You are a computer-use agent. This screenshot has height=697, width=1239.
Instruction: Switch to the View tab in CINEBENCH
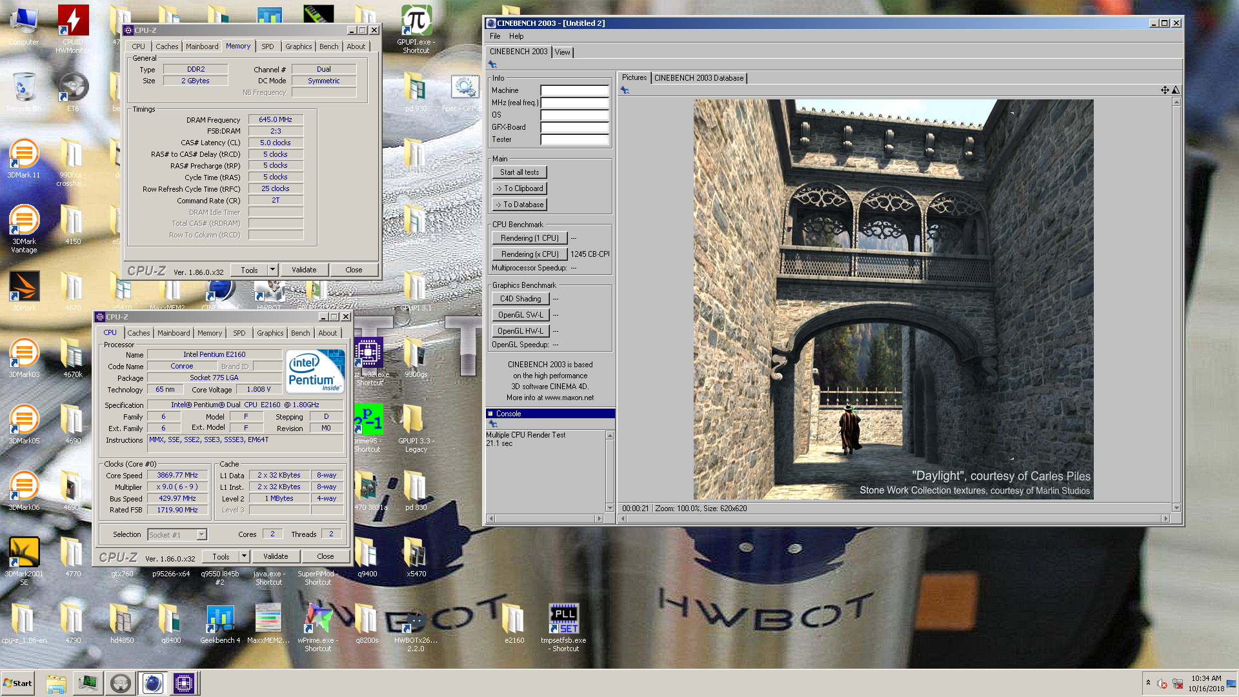coord(563,52)
